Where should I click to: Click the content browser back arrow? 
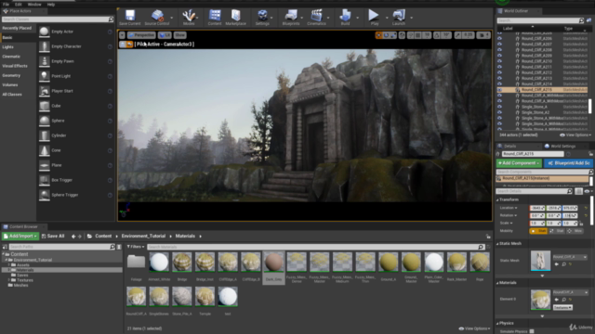pyautogui.click(x=73, y=237)
